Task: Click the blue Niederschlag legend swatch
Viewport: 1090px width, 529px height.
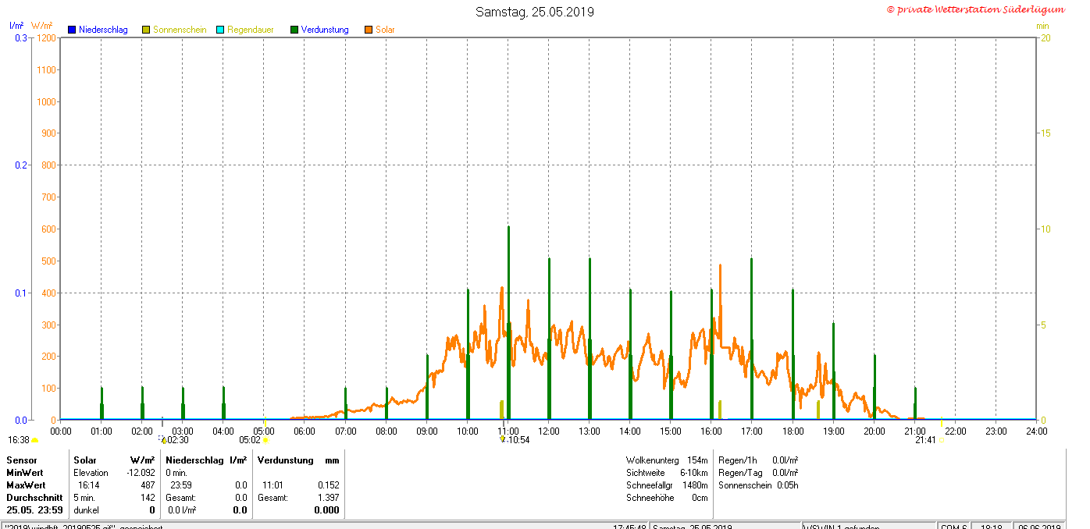Action: (72, 30)
